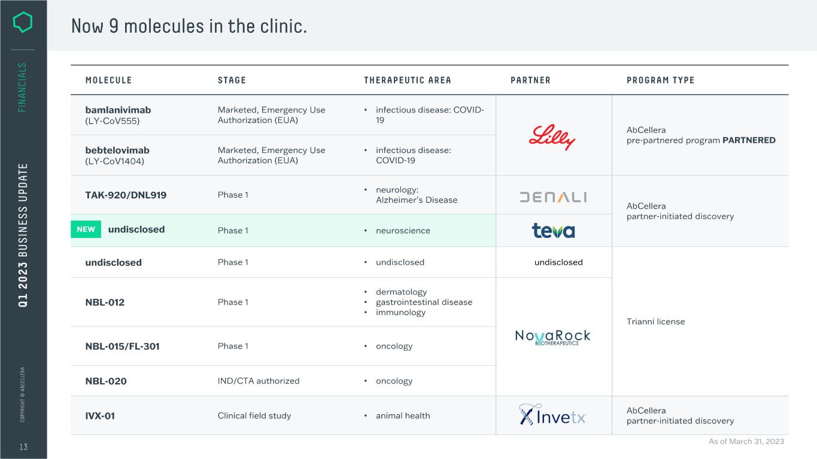Select the Program Type column header

[660, 80]
